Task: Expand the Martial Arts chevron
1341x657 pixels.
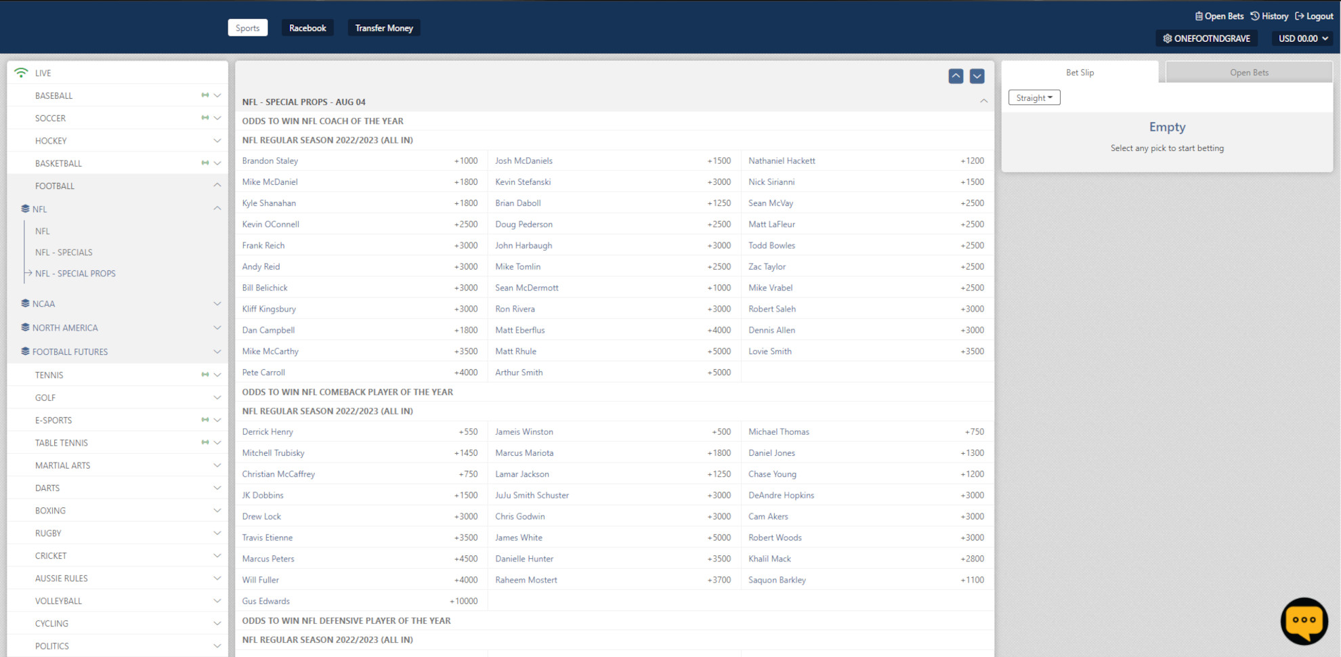Action: point(217,465)
